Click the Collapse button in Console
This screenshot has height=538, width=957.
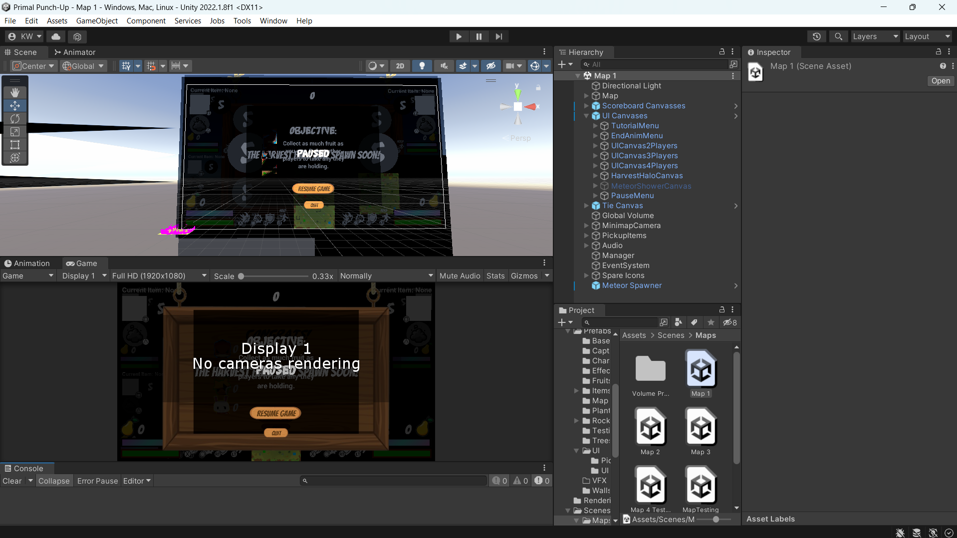tap(54, 481)
